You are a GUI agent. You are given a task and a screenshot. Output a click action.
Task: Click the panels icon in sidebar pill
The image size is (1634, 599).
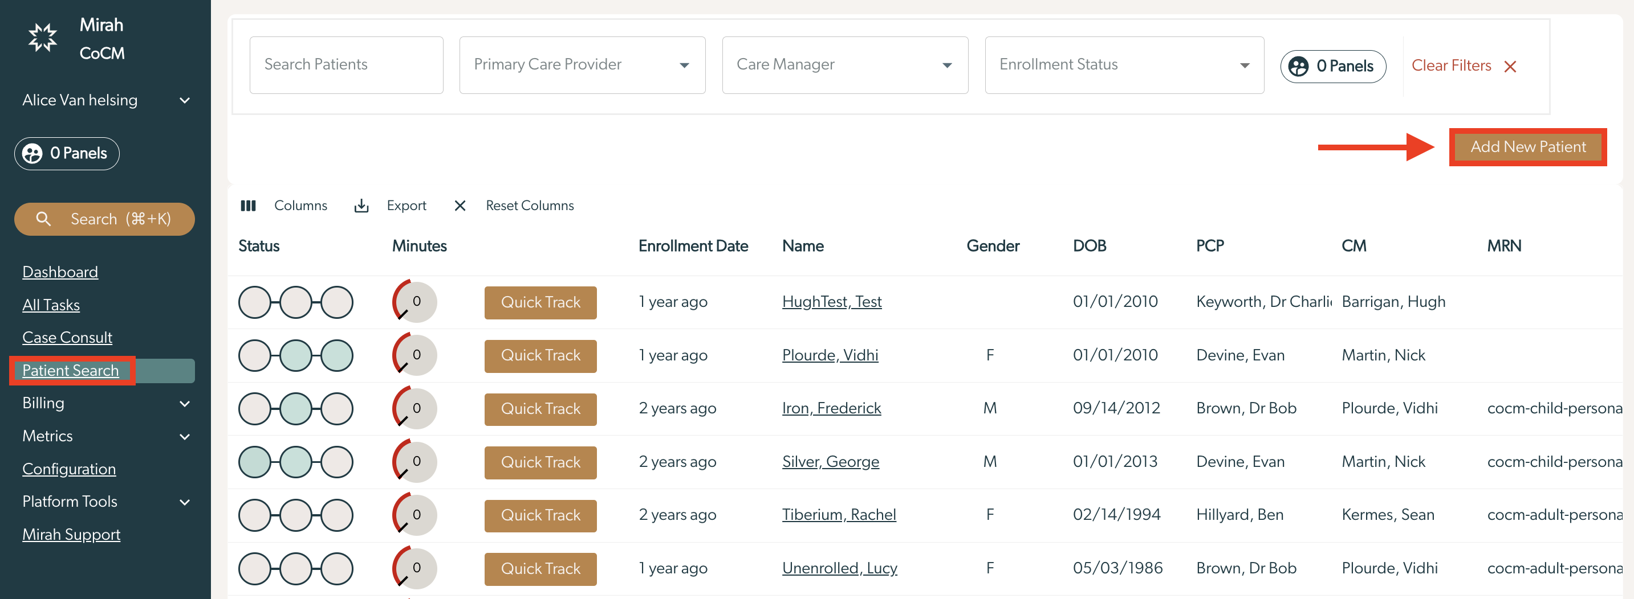[x=32, y=153]
